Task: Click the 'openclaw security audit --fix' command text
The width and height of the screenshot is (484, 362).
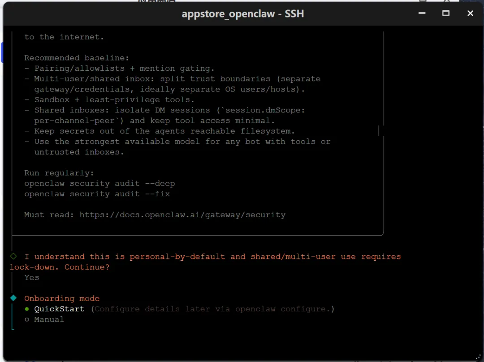Action: point(97,194)
